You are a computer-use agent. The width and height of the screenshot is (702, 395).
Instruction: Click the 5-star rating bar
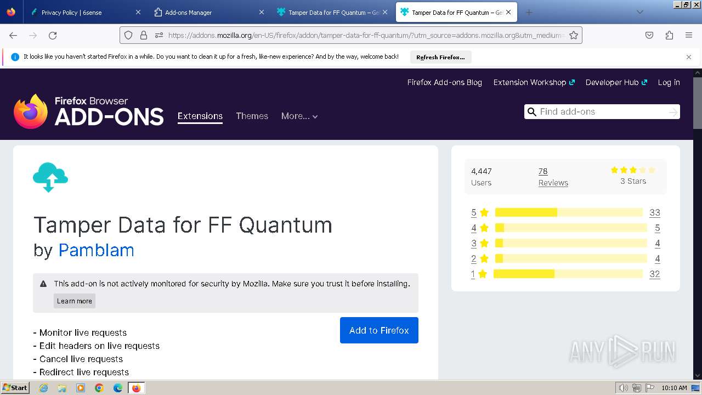point(569,212)
